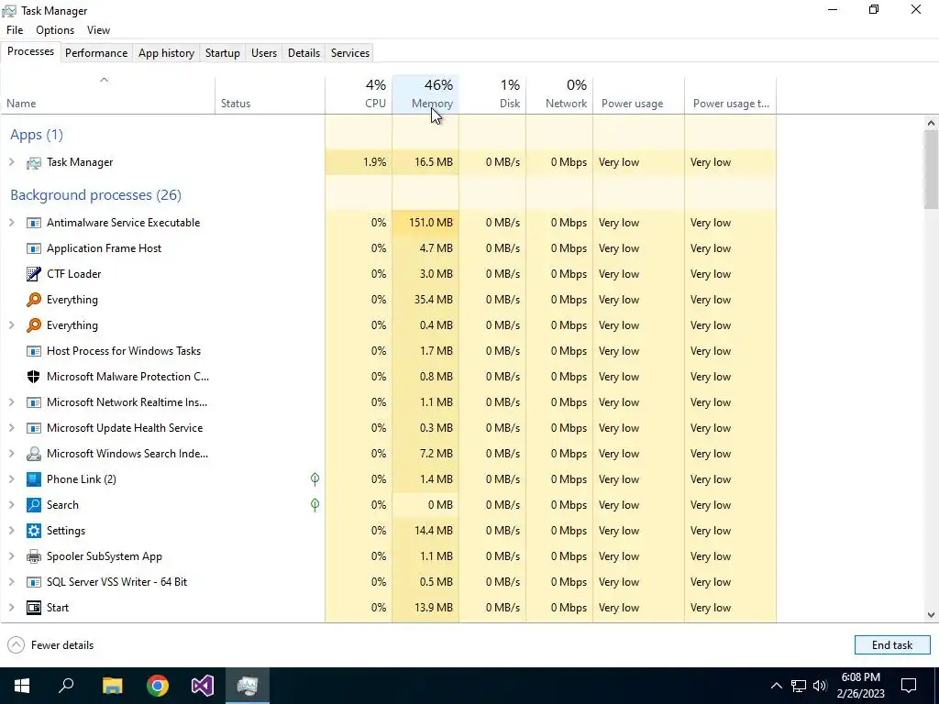Expand the Phone Link (2) group
Image resolution: width=939 pixels, height=704 pixels.
[x=11, y=478]
